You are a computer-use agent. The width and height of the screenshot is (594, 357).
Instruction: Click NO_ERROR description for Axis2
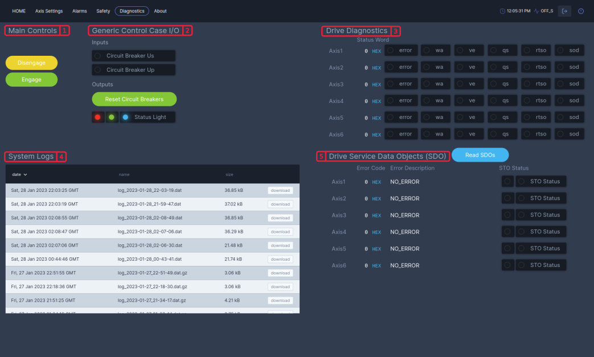coord(404,198)
